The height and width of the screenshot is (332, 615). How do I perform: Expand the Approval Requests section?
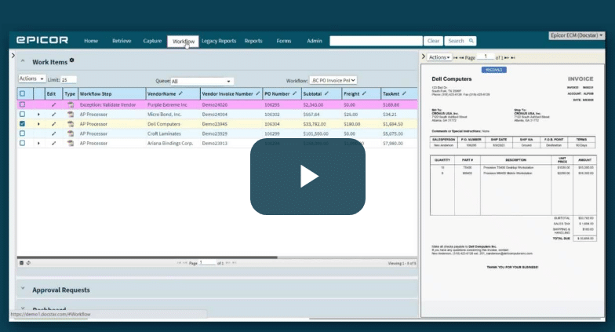click(22, 290)
